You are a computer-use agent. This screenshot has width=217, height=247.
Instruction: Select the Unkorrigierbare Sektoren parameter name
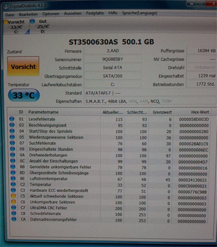coord(53,202)
